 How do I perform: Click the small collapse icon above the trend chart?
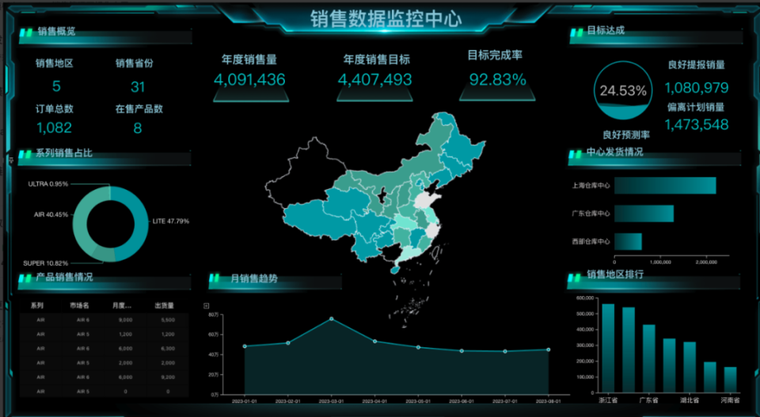pyautogui.click(x=207, y=305)
